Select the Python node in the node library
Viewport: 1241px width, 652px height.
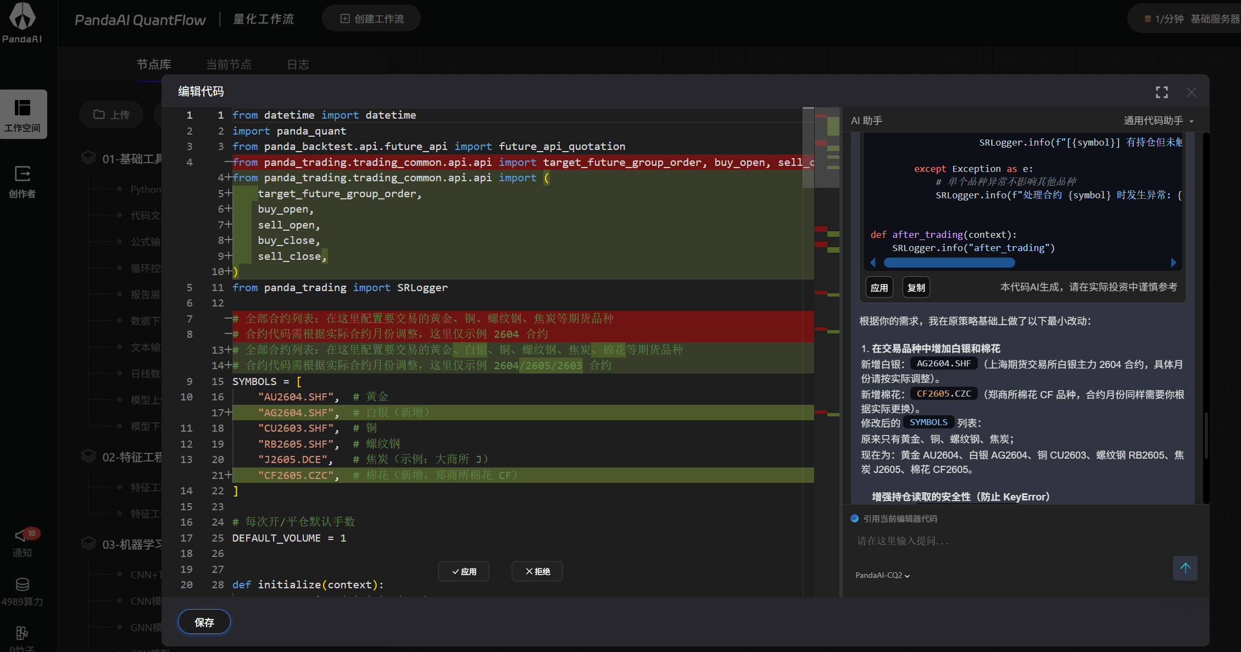pyautogui.click(x=146, y=189)
